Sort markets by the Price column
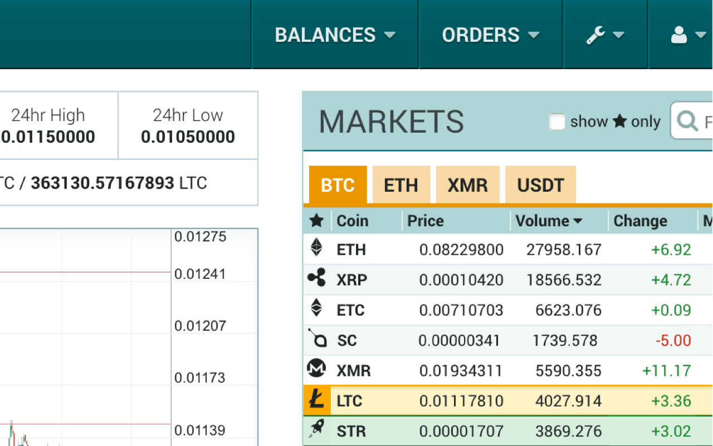This screenshot has width=713, height=446. coord(425,221)
